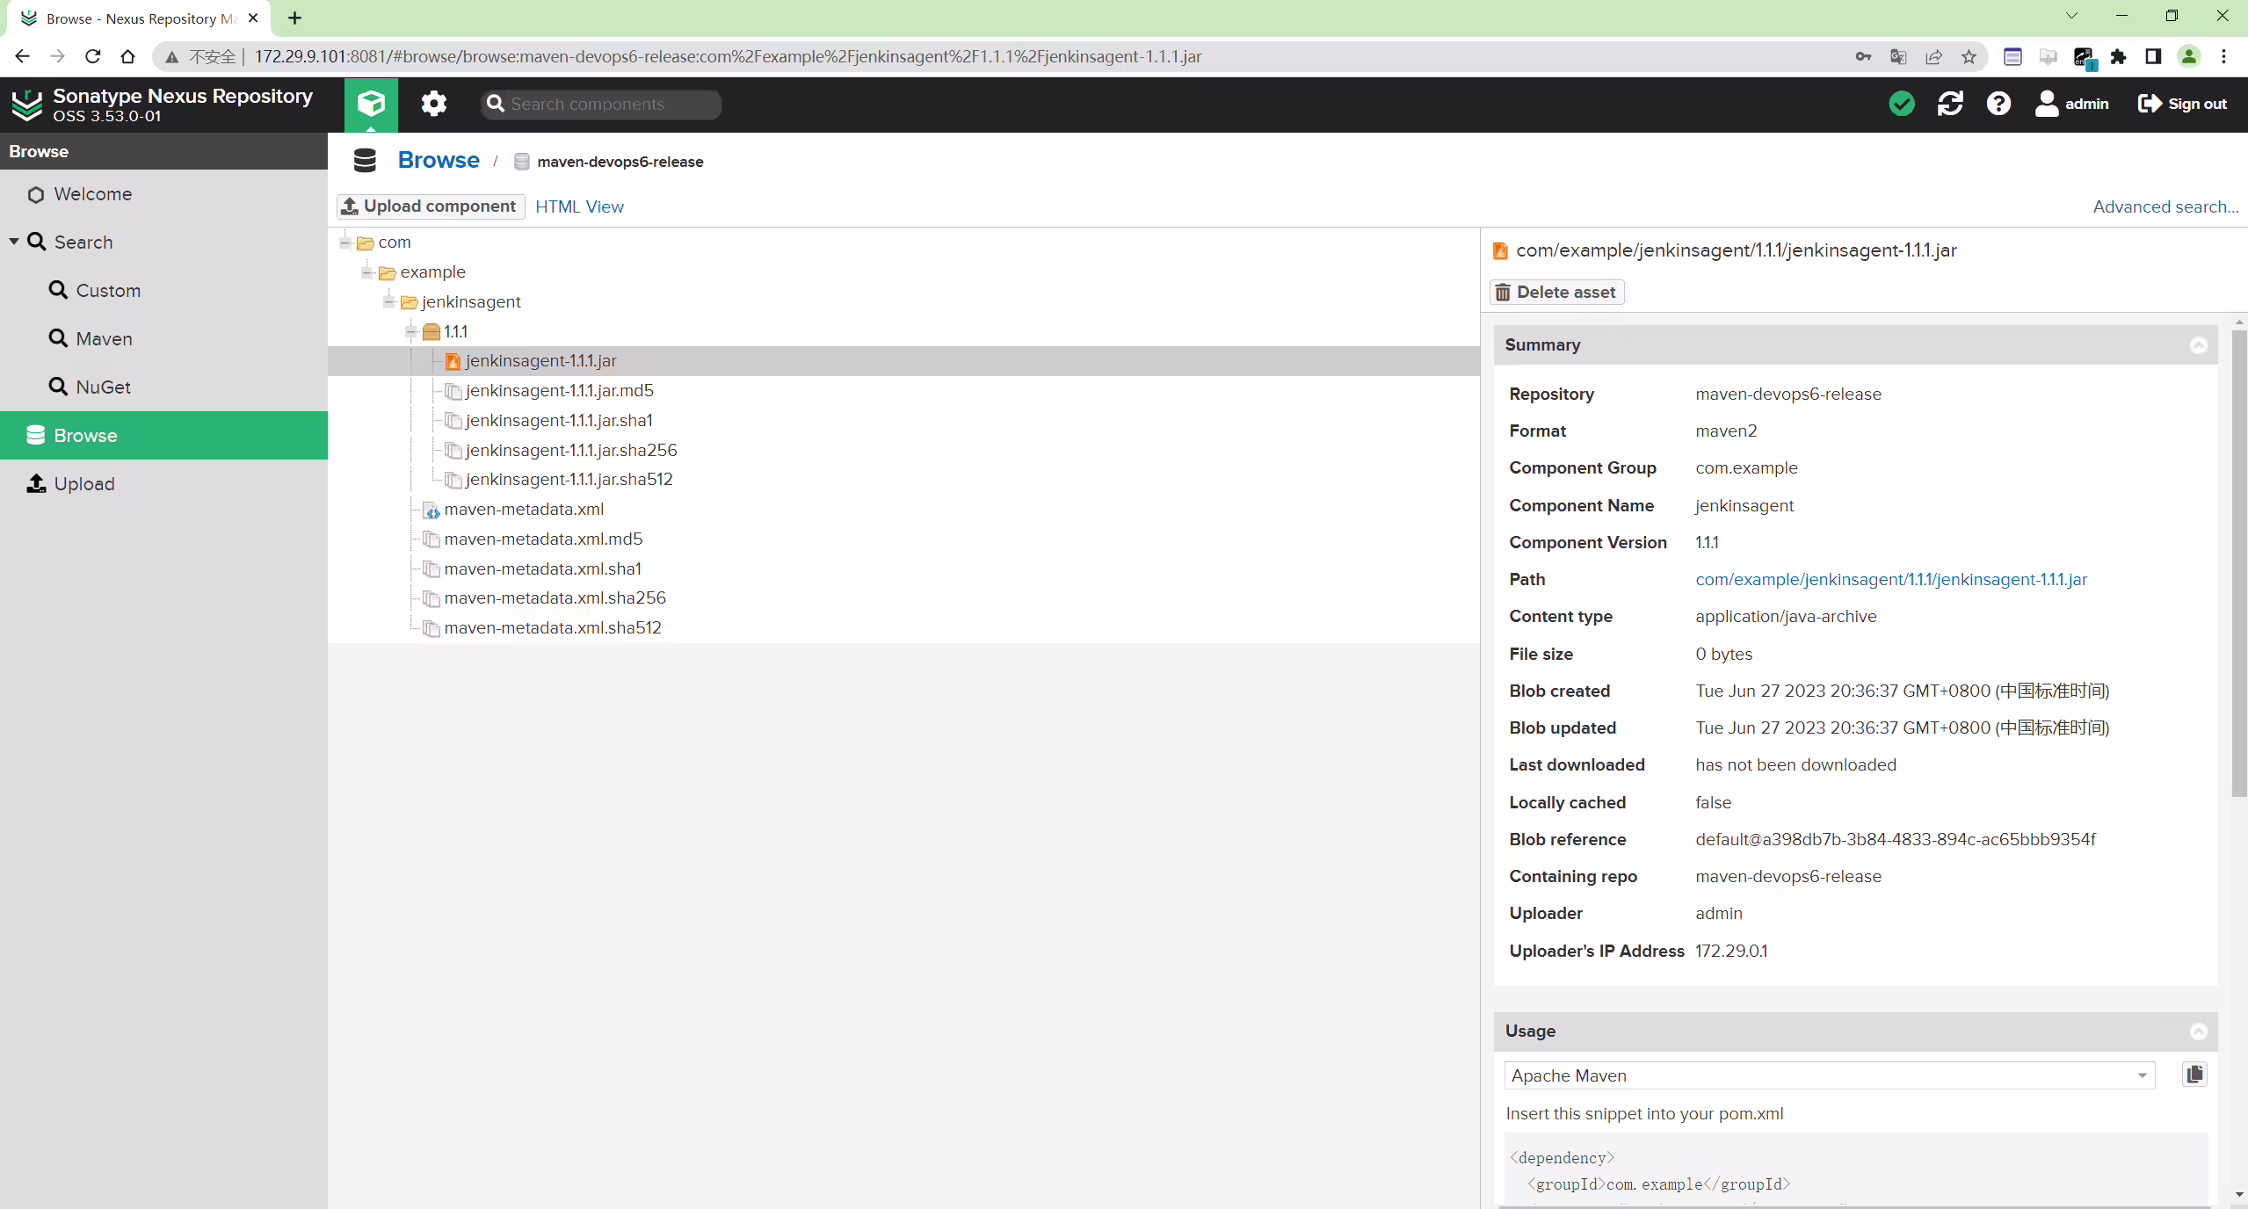Click the refresh icon in top bar
Viewport: 2248px width, 1209px height.
[1950, 104]
